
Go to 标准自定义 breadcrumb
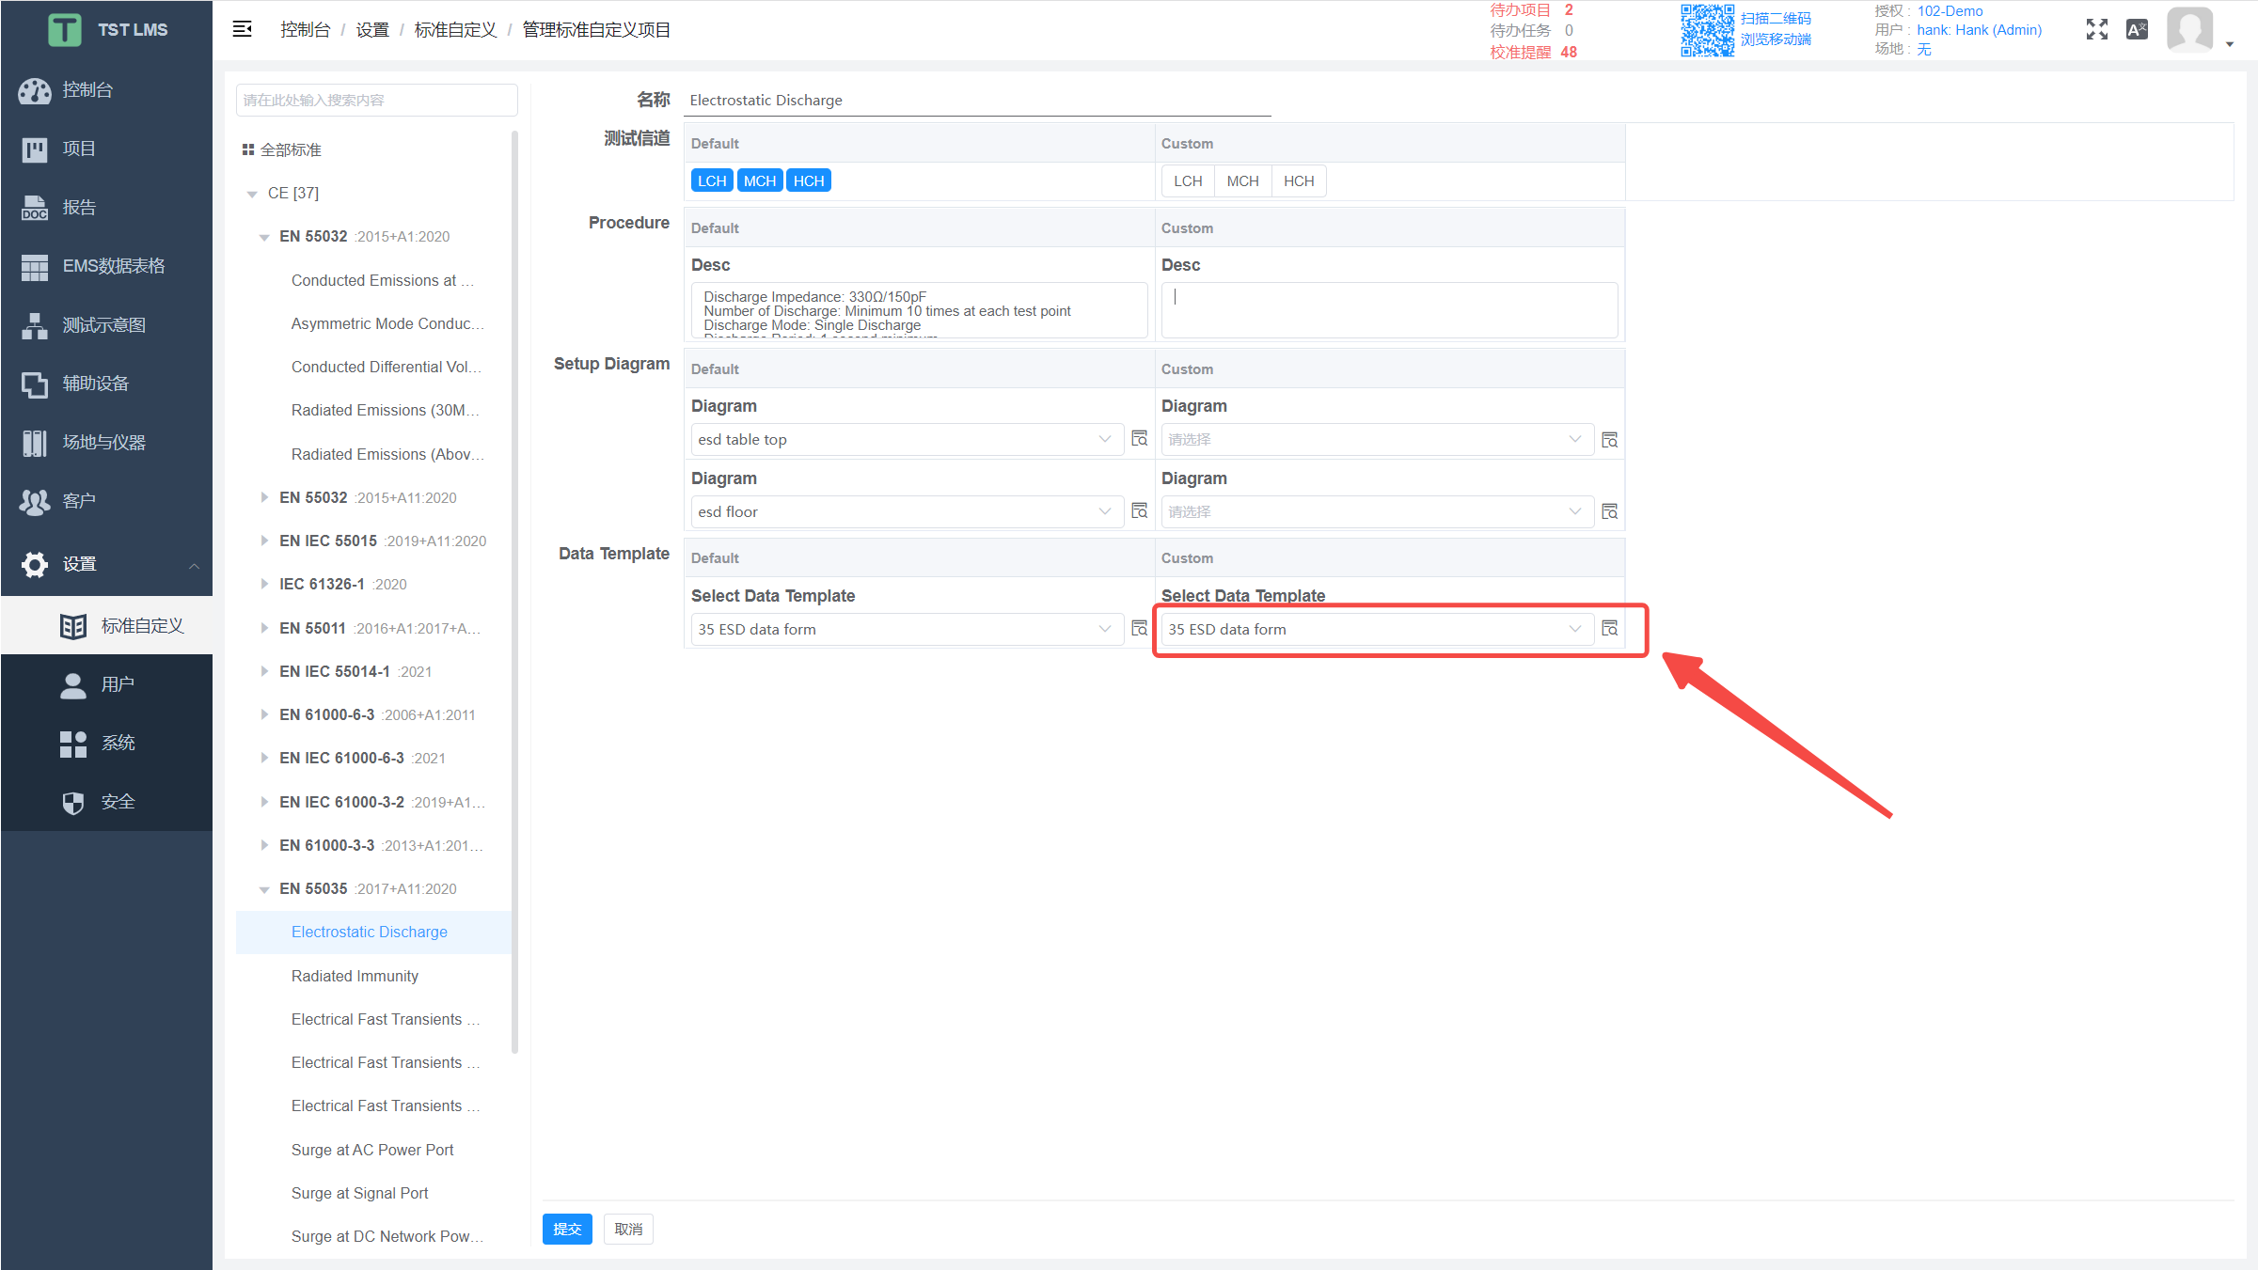tap(455, 29)
